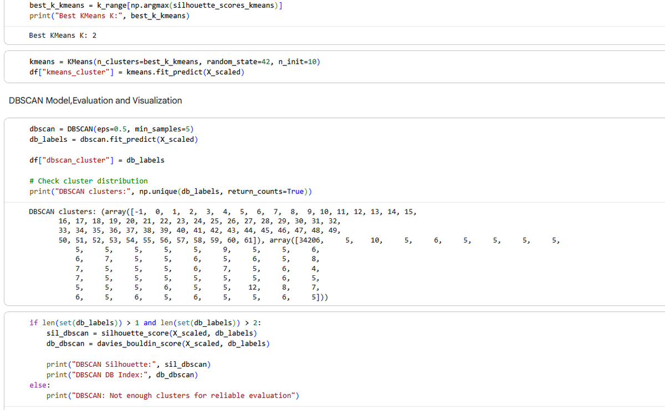This screenshot has width=665, height=410.
Task: Click the label 61 ending the first output array
Action: (248, 240)
